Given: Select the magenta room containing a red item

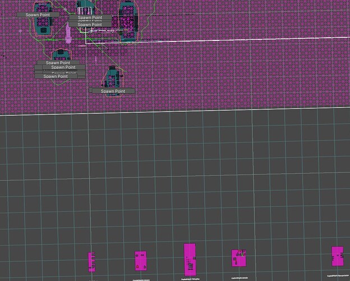Looking at the screenshot, I should (141, 261).
